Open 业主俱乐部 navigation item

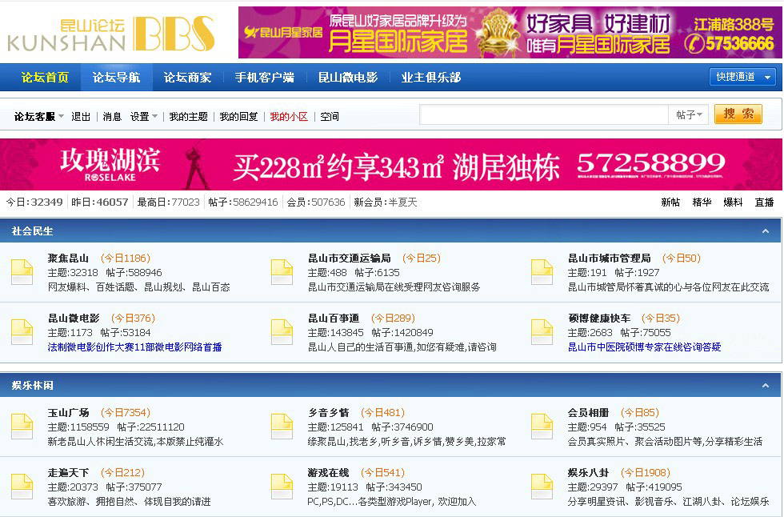pyautogui.click(x=431, y=78)
